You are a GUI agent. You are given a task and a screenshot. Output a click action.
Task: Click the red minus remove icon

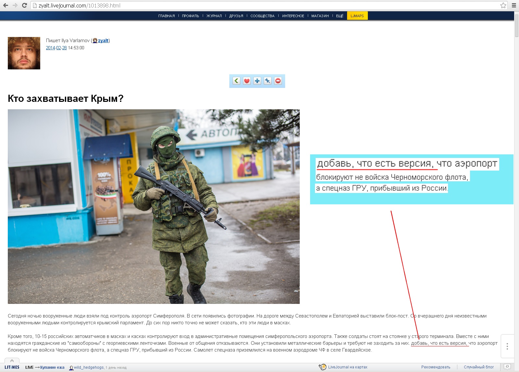(278, 81)
